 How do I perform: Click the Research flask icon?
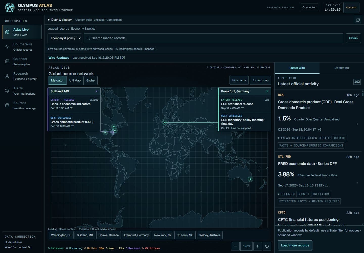(x=7, y=76)
